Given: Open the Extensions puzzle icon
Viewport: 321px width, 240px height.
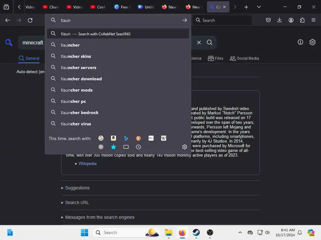Looking at the screenshot, I should [302, 20].
